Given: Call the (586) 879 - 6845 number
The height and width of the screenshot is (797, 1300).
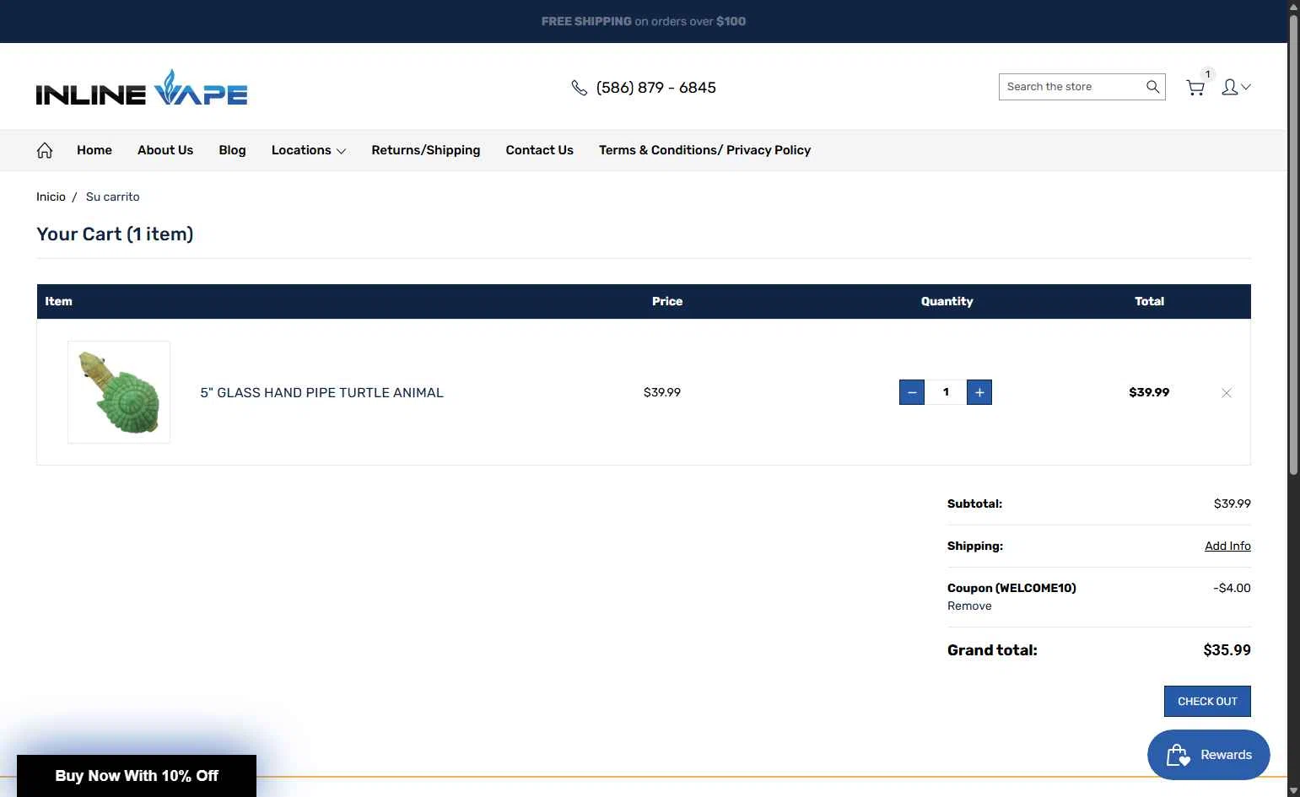Looking at the screenshot, I should 656,88.
